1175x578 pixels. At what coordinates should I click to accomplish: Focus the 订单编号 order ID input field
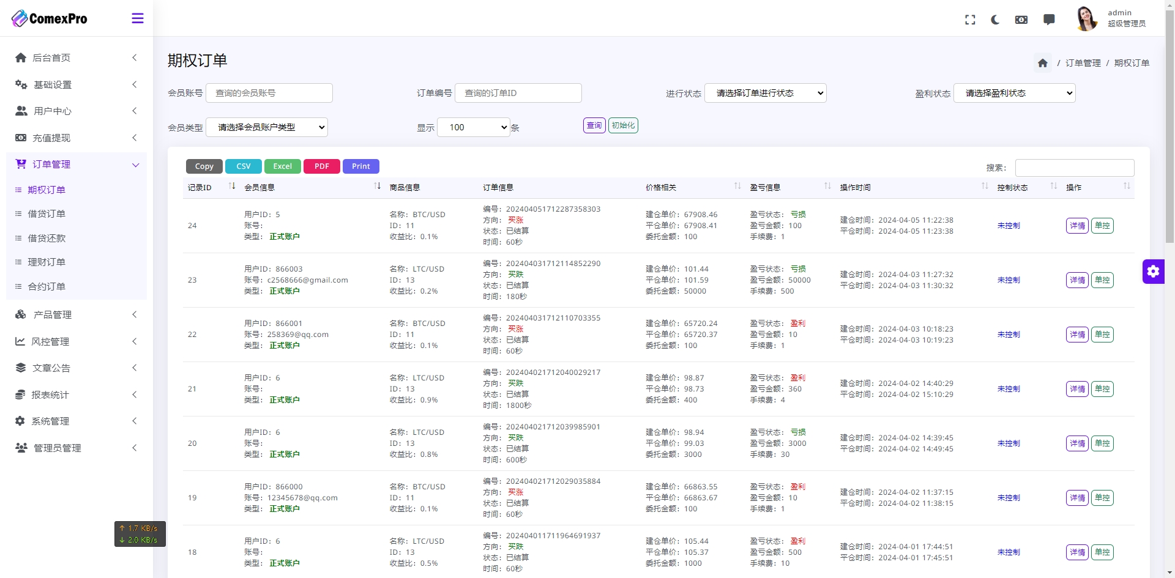point(518,93)
